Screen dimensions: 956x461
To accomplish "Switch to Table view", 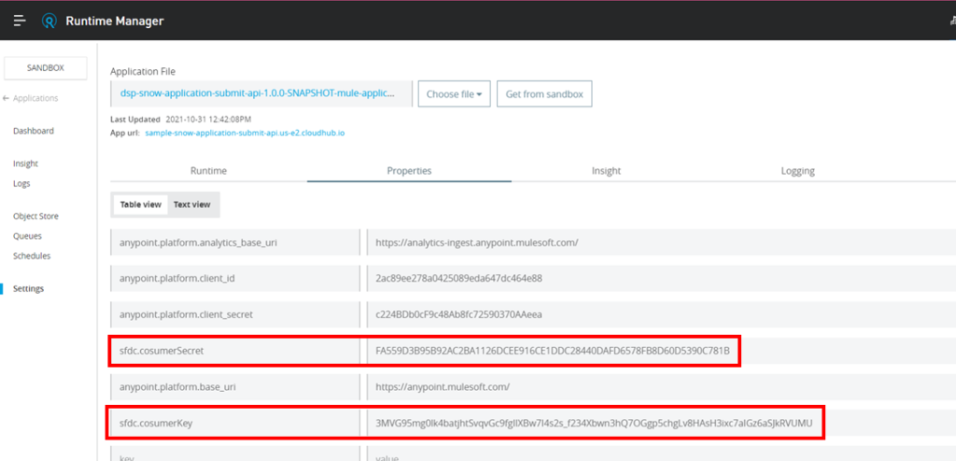I will [x=140, y=204].
